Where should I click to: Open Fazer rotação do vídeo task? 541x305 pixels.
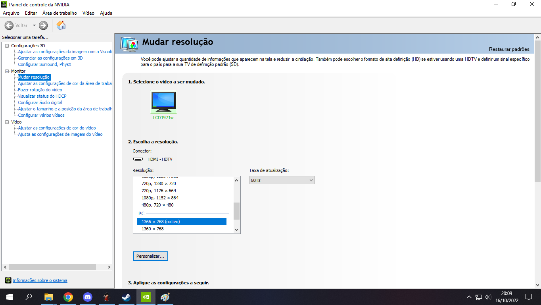click(x=40, y=90)
